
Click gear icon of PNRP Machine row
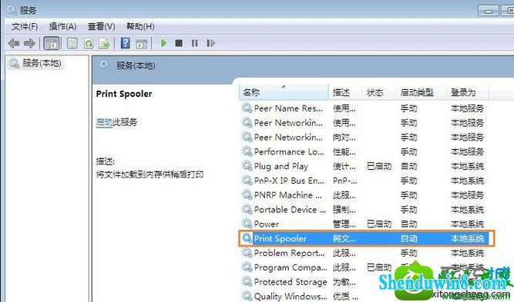pos(247,194)
